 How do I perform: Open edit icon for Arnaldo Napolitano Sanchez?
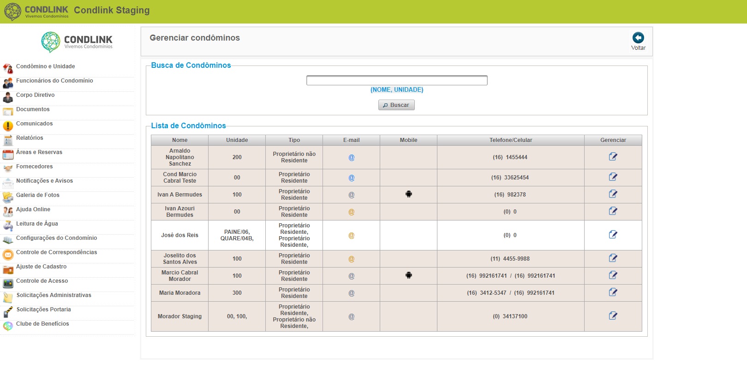[613, 157]
